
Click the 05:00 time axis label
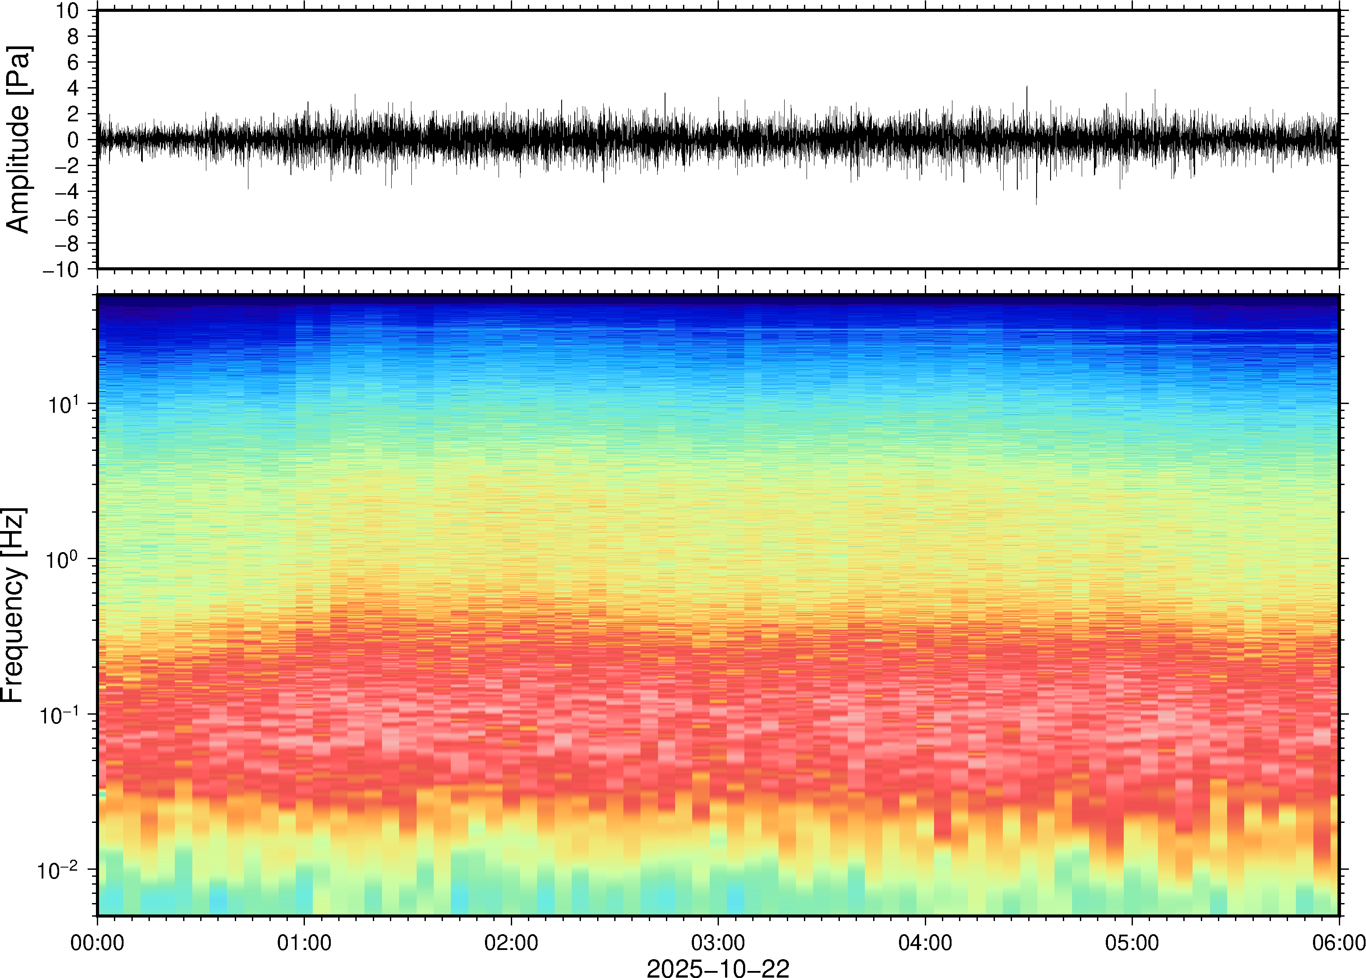1132,943
